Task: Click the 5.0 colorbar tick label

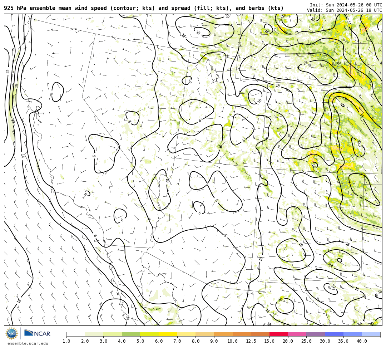Action: (x=140, y=341)
